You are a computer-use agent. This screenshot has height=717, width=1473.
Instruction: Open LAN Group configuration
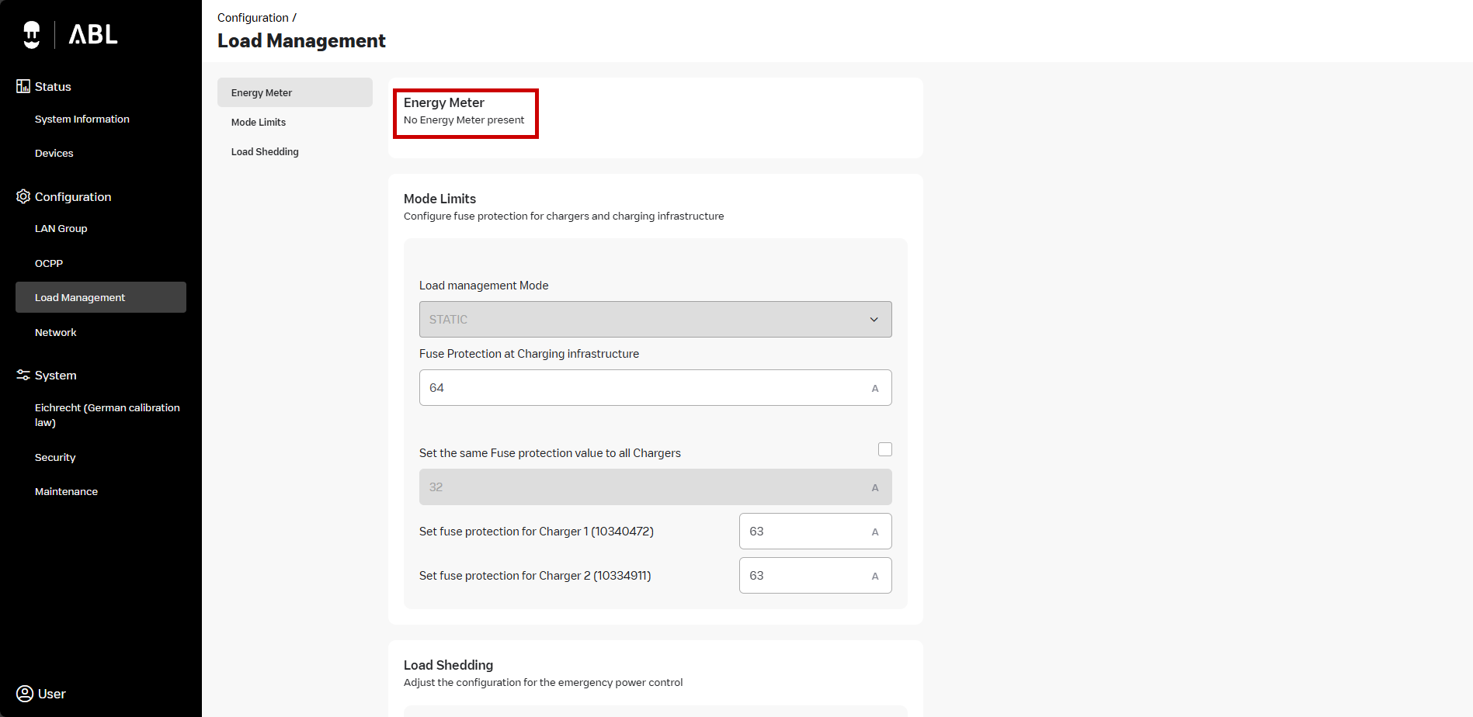tap(61, 228)
